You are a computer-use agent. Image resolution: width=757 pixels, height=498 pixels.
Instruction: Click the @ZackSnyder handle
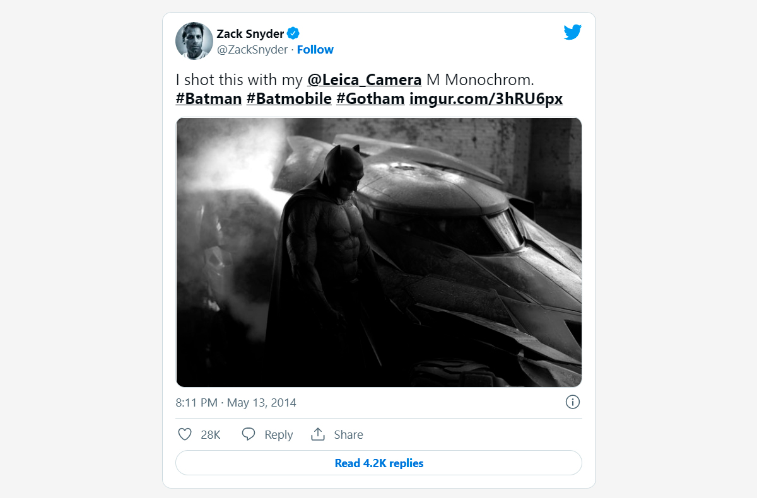point(252,50)
